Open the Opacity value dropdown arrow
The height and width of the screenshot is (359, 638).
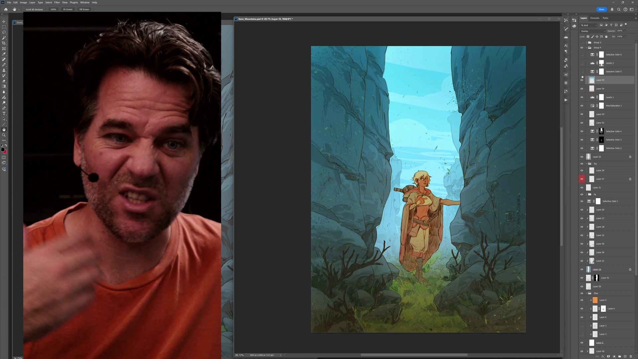(x=625, y=31)
